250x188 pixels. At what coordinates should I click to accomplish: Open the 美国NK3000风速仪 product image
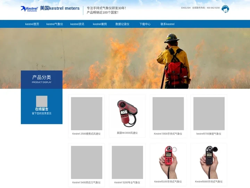(x=127, y=113)
